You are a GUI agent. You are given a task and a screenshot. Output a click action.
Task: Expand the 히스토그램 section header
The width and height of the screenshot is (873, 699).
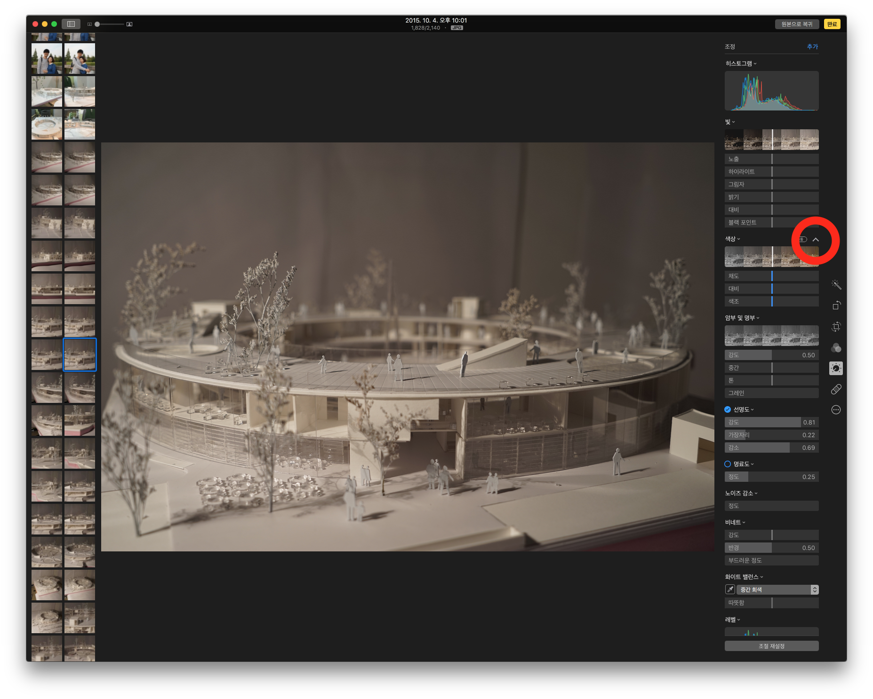pyautogui.click(x=741, y=63)
